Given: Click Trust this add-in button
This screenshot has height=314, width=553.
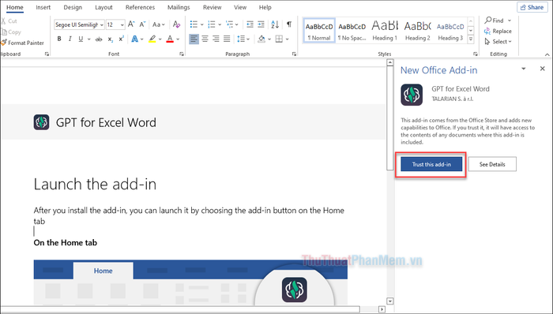Looking at the screenshot, I should tap(431, 164).
